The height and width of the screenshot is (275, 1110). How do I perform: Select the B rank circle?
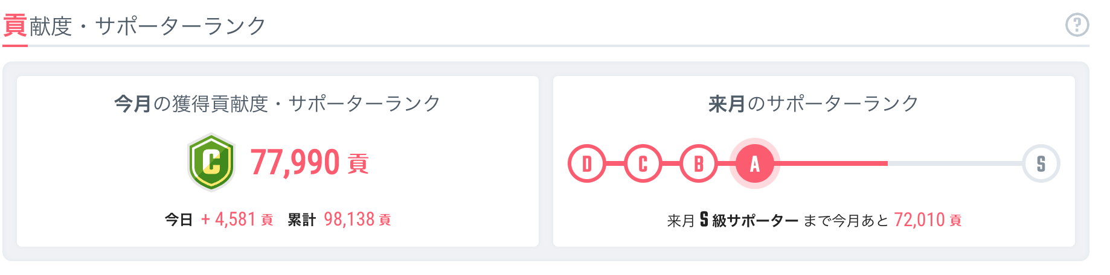(699, 163)
